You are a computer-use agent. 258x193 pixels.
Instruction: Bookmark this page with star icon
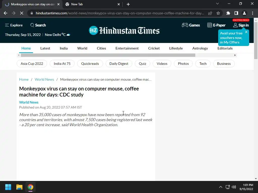pyautogui.click(x=218, y=13)
